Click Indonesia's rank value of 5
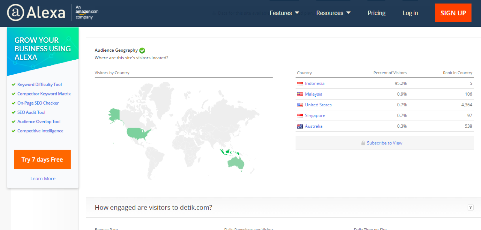Viewport: 481px width, 230px height. click(x=471, y=83)
